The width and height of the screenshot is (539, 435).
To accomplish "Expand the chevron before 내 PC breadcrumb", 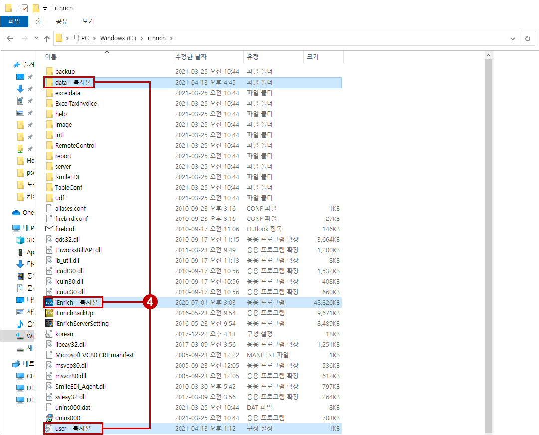I will (68, 38).
